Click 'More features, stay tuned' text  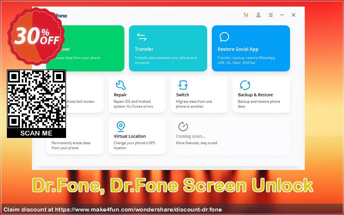[x=196, y=143]
